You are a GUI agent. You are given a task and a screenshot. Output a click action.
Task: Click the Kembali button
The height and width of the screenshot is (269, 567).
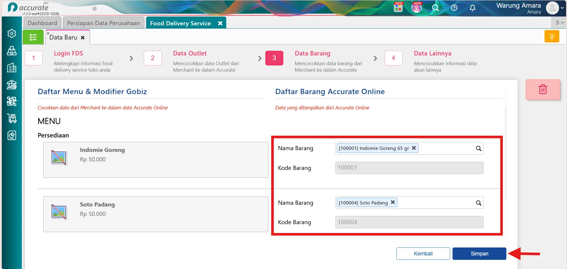(423, 254)
